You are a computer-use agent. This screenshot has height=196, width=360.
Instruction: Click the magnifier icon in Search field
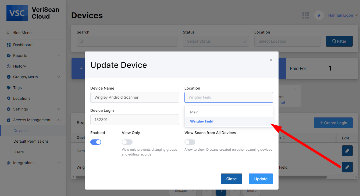point(81,41)
